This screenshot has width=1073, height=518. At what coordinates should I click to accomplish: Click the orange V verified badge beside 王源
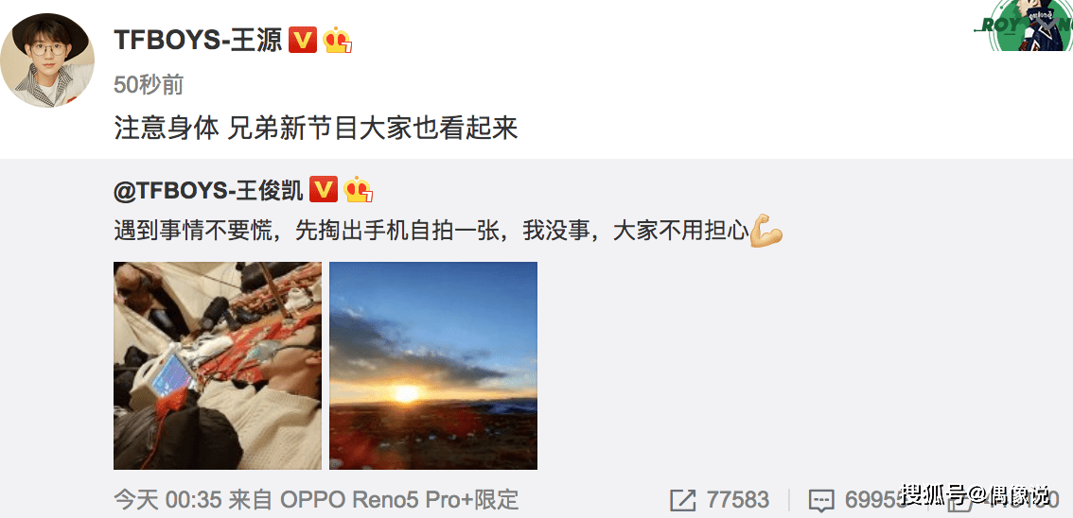tap(303, 41)
